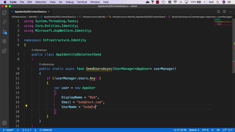Open the Debug menu
Viewport: 235px width, 132px height.
(69, 2)
